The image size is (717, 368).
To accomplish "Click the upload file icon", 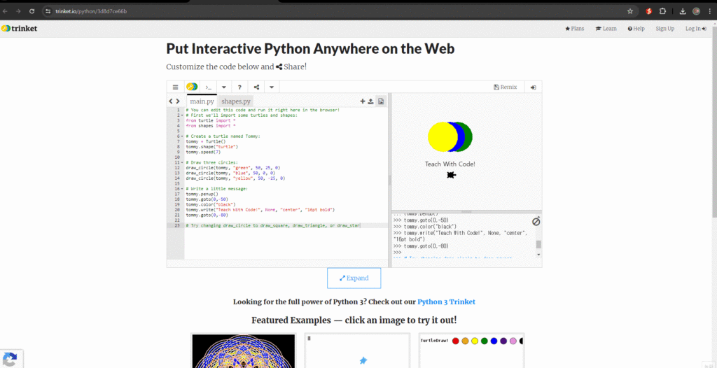I will (x=371, y=101).
